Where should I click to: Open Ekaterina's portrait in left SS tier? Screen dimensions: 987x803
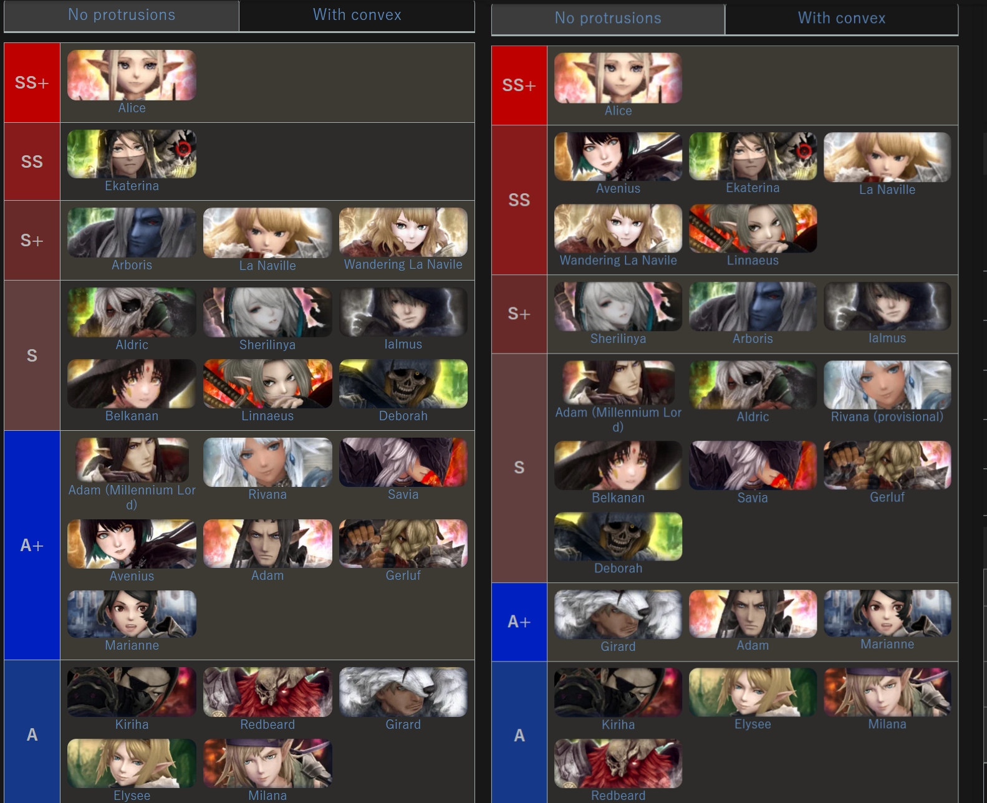click(132, 154)
